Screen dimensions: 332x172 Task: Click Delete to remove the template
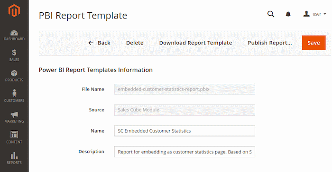(x=135, y=43)
